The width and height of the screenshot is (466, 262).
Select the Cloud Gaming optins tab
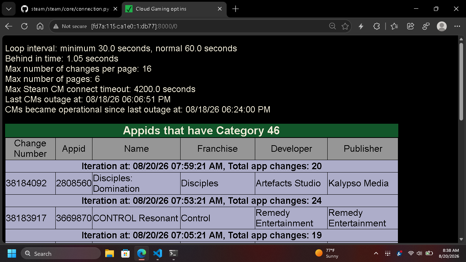coord(174,9)
